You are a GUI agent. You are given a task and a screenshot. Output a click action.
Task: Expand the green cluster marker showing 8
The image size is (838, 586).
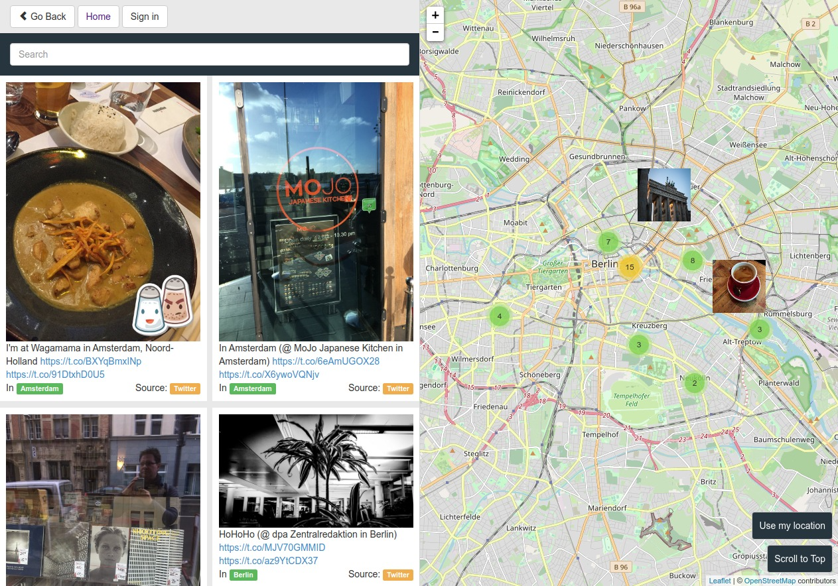692,261
